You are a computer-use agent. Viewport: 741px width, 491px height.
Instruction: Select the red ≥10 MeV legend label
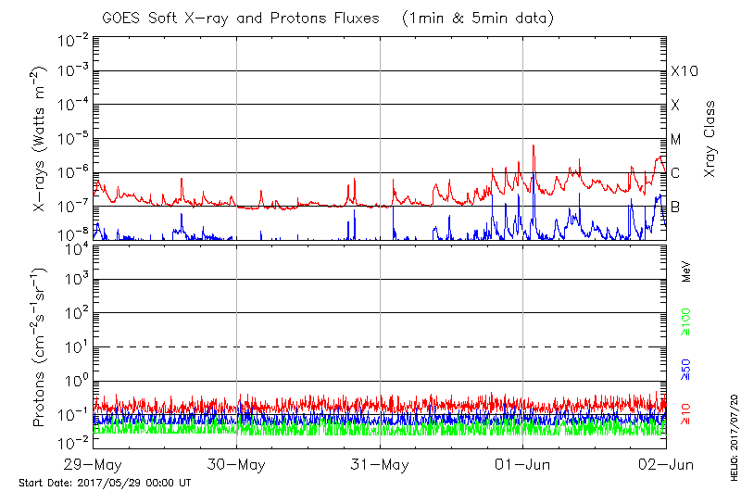(x=686, y=414)
